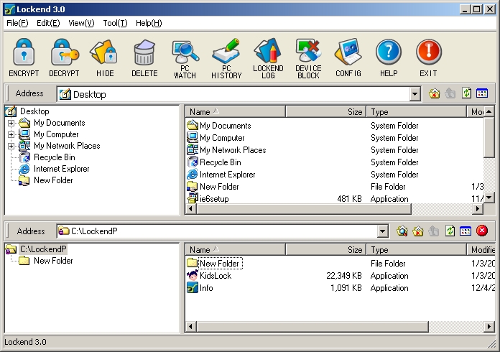Screen dimensions: 500x352
Task: Select Desktop root in the folder tree
Action: point(34,111)
